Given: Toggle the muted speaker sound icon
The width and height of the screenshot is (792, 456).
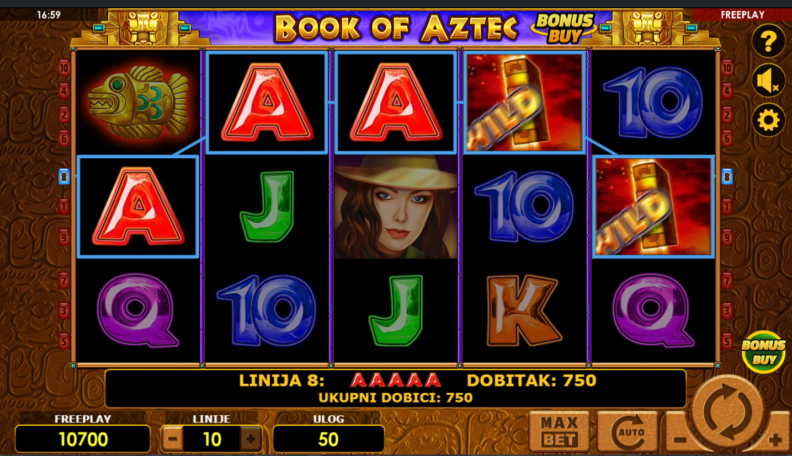Looking at the screenshot, I should (x=768, y=81).
